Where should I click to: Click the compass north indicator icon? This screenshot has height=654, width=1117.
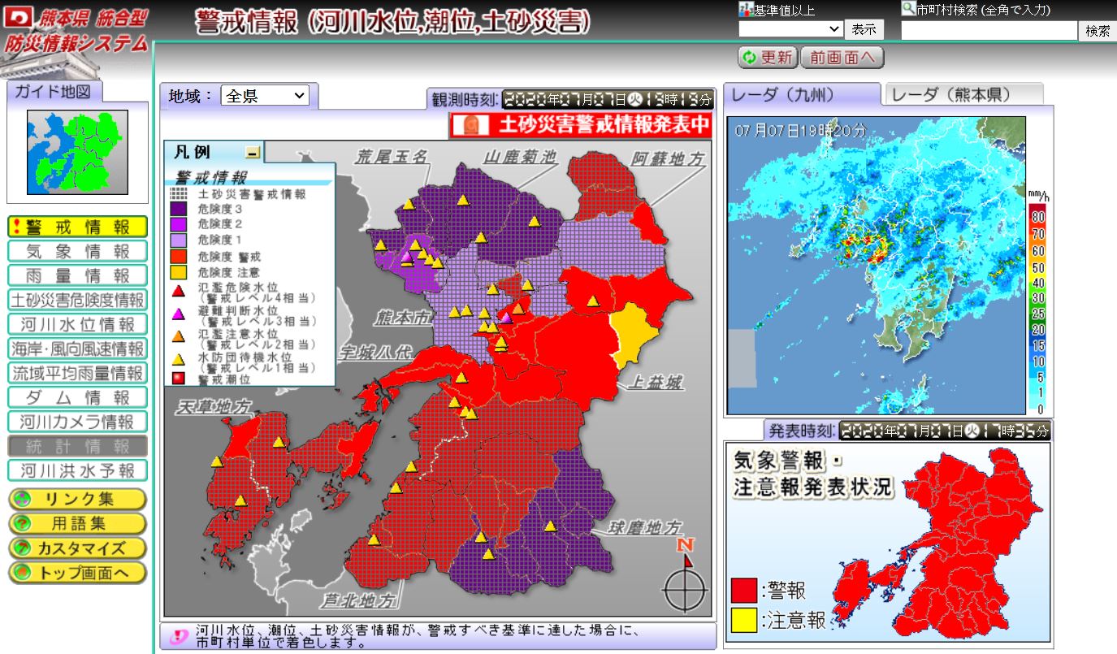tap(686, 576)
